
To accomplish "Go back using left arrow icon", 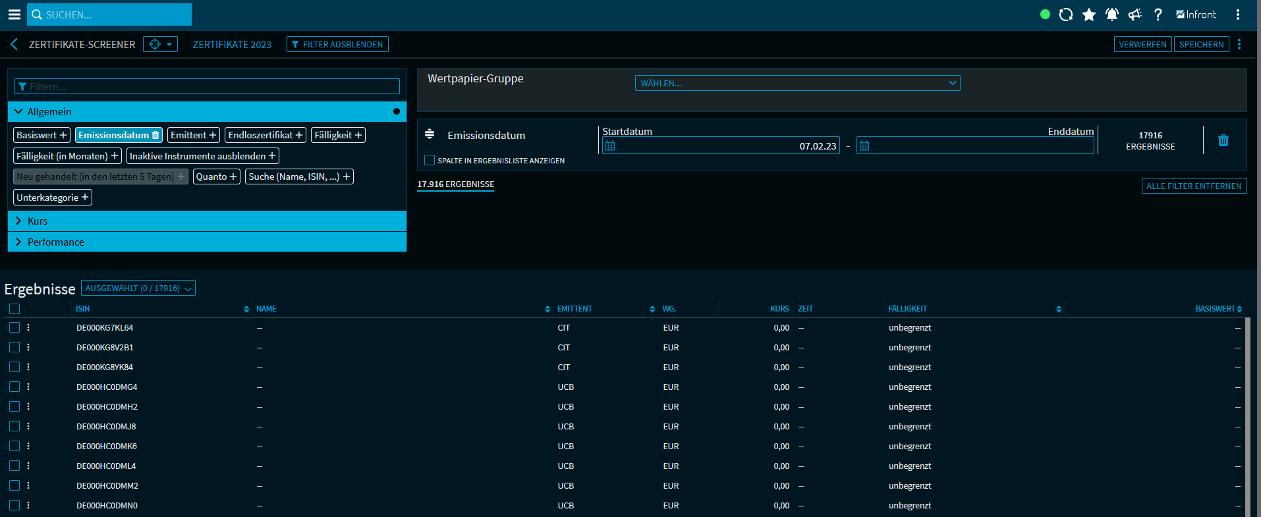I will click(x=14, y=44).
